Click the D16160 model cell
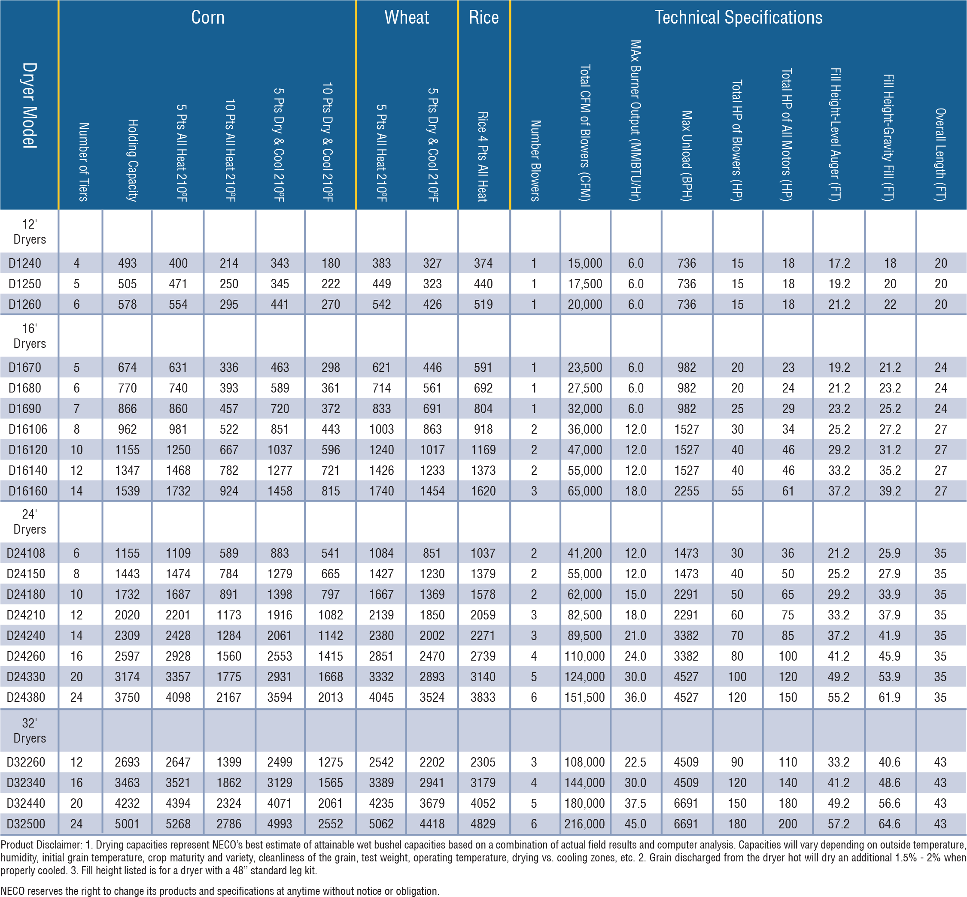Viewport: 967px width, 897px height. [x=28, y=491]
